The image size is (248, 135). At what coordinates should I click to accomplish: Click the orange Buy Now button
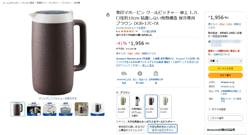point(225,75)
